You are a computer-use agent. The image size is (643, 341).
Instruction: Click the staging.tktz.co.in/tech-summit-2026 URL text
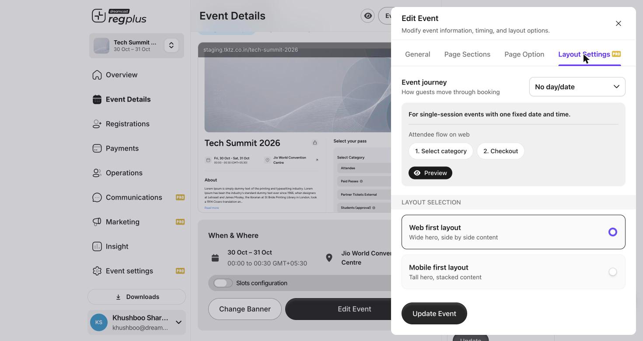tap(251, 50)
